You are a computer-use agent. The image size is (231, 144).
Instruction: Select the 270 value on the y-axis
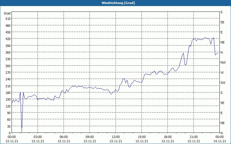coord(8,73)
